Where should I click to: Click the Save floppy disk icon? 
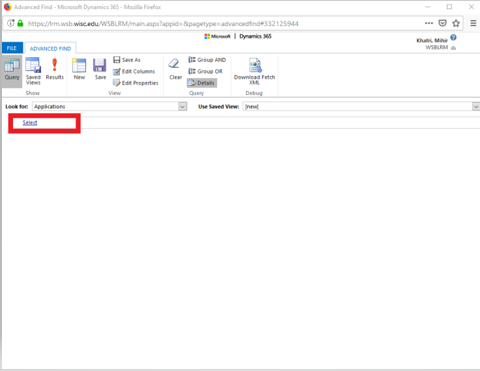(x=100, y=69)
